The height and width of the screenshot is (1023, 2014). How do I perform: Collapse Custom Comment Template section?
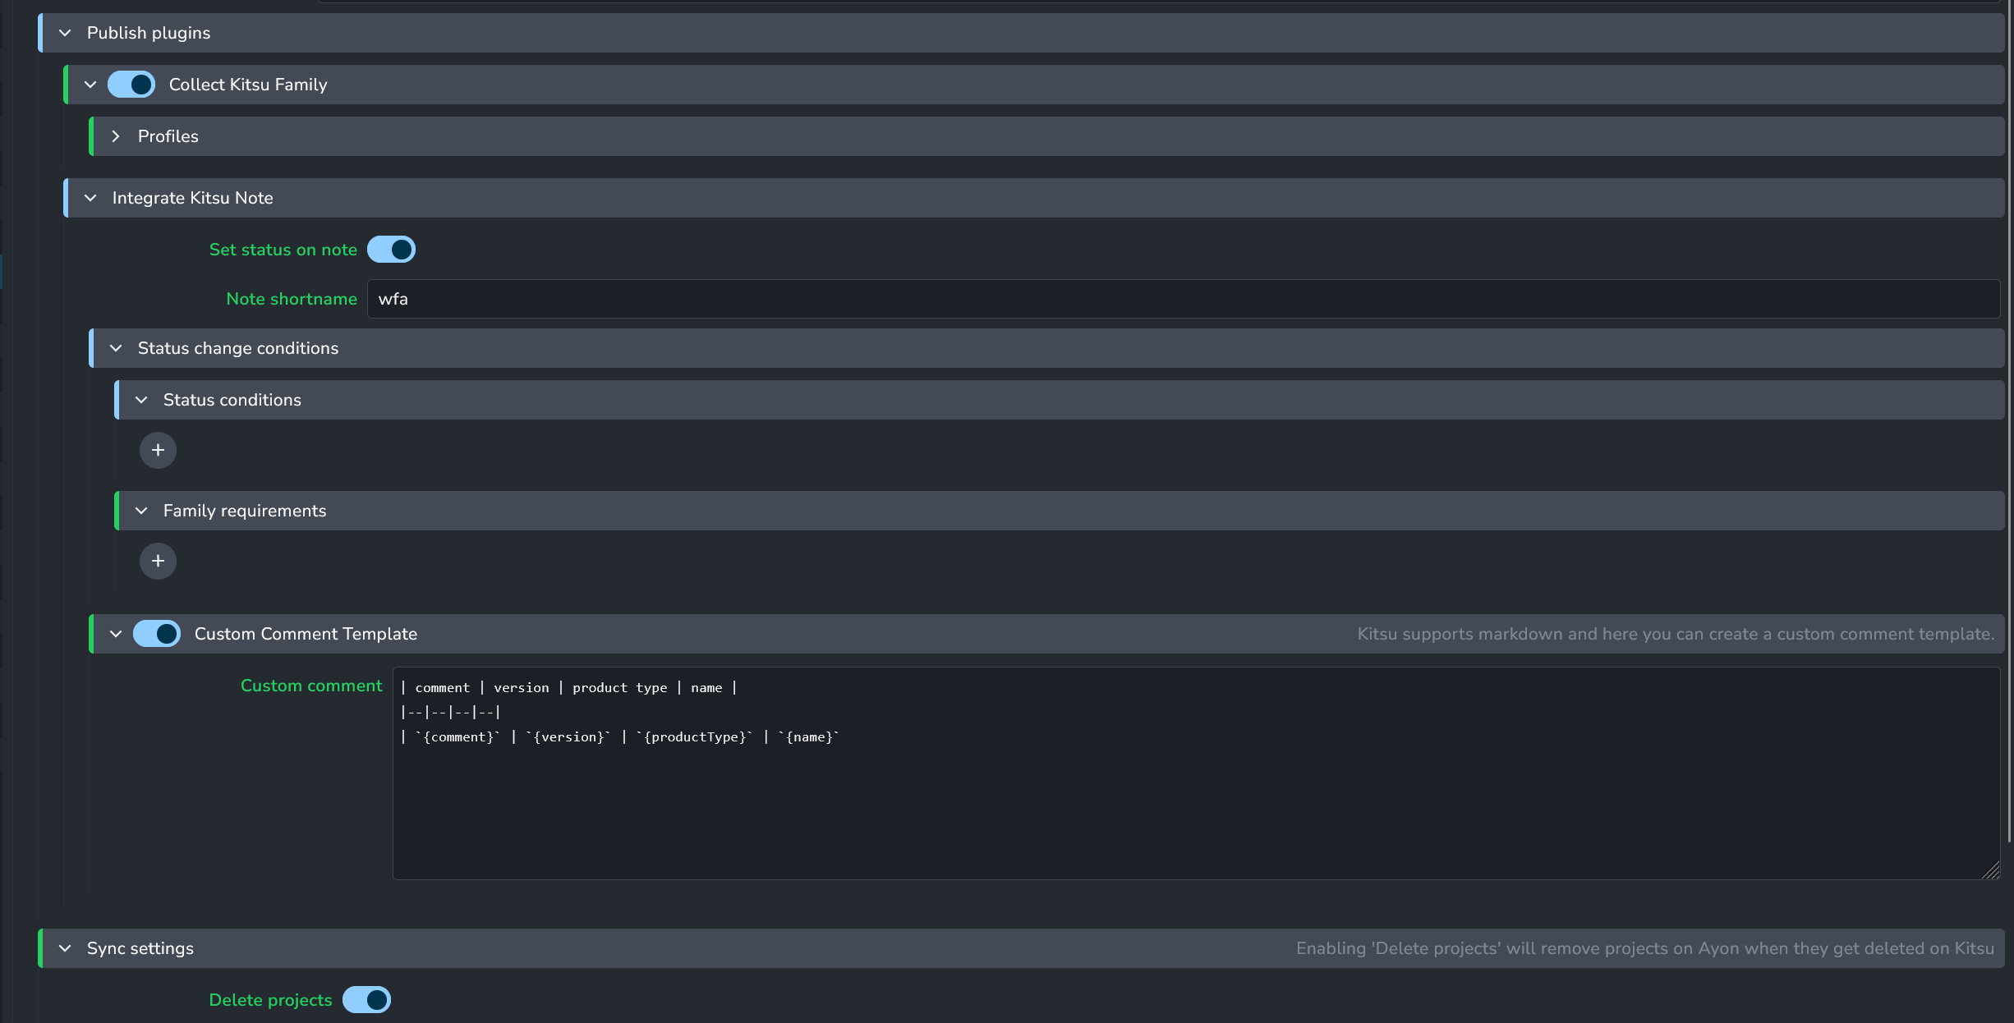116,634
